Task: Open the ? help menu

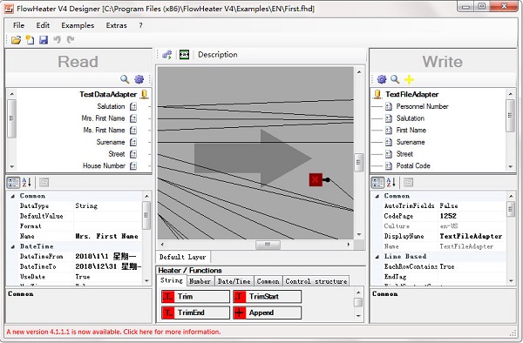Action: (x=140, y=25)
